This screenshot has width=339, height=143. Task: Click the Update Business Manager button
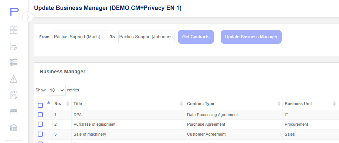pyautogui.click(x=251, y=37)
